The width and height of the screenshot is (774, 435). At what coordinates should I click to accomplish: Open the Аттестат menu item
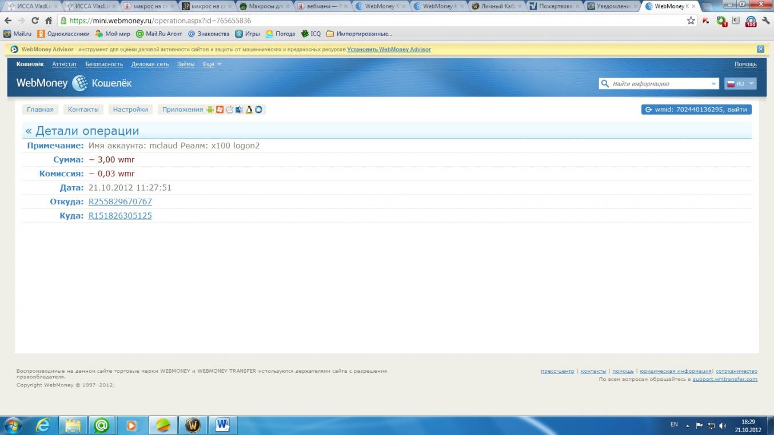[x=64, y=65]
